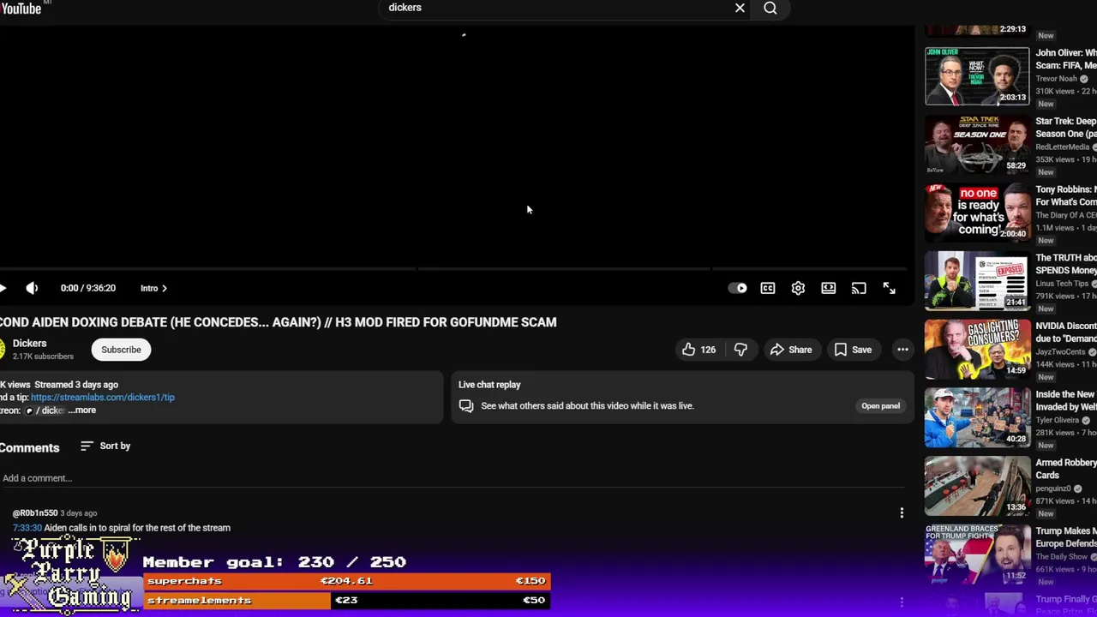1097x617 pixels.
Task: Click the superchats goal bar in overlay
Action: 346,581
